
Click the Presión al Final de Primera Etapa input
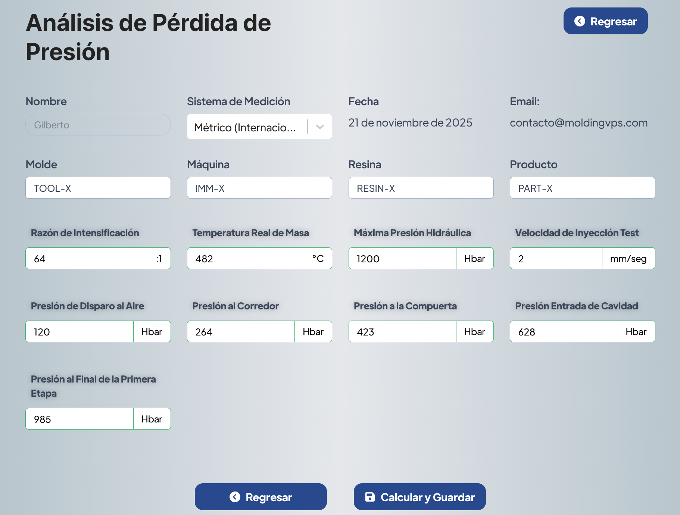point(79,419)
